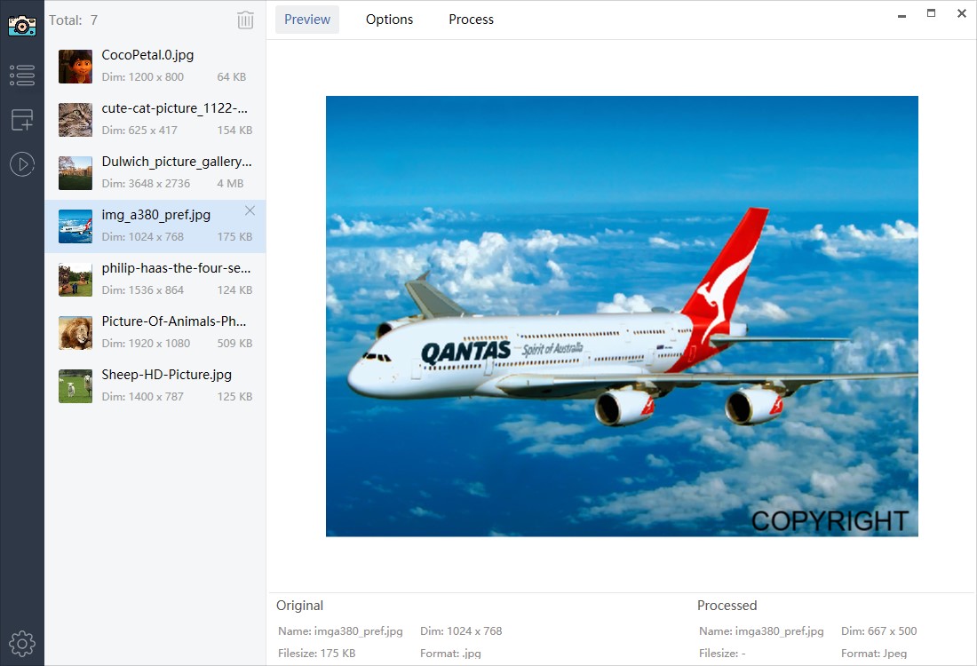
Task: Close the application window
Action: [961, 13]
